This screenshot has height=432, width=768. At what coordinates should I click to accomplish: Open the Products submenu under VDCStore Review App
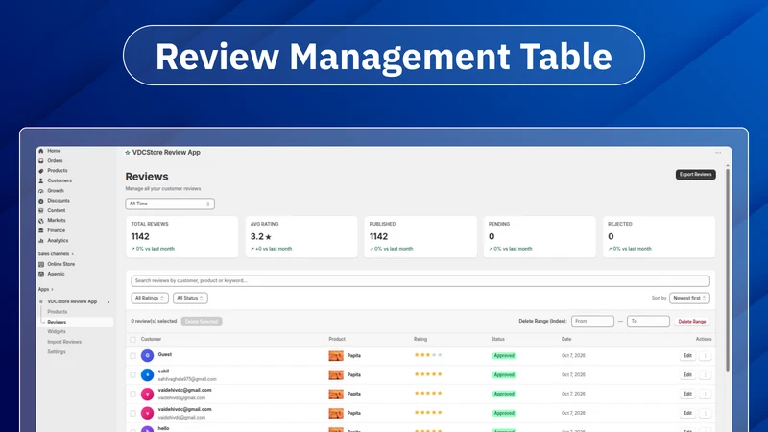pyautogui.click(x=58, y=312)
